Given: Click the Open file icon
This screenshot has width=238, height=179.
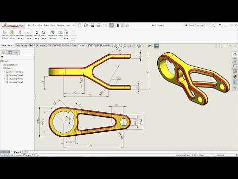Looking at the screenshot, I should (x=86, y=25).
